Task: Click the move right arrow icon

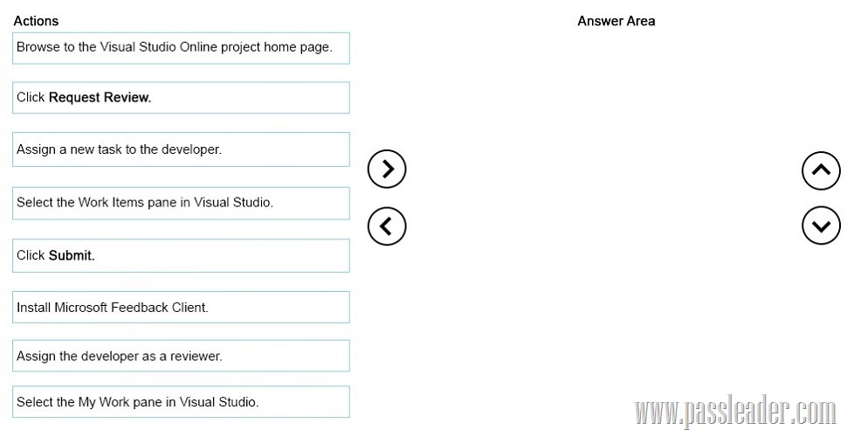Action: [x=387, y=169]
